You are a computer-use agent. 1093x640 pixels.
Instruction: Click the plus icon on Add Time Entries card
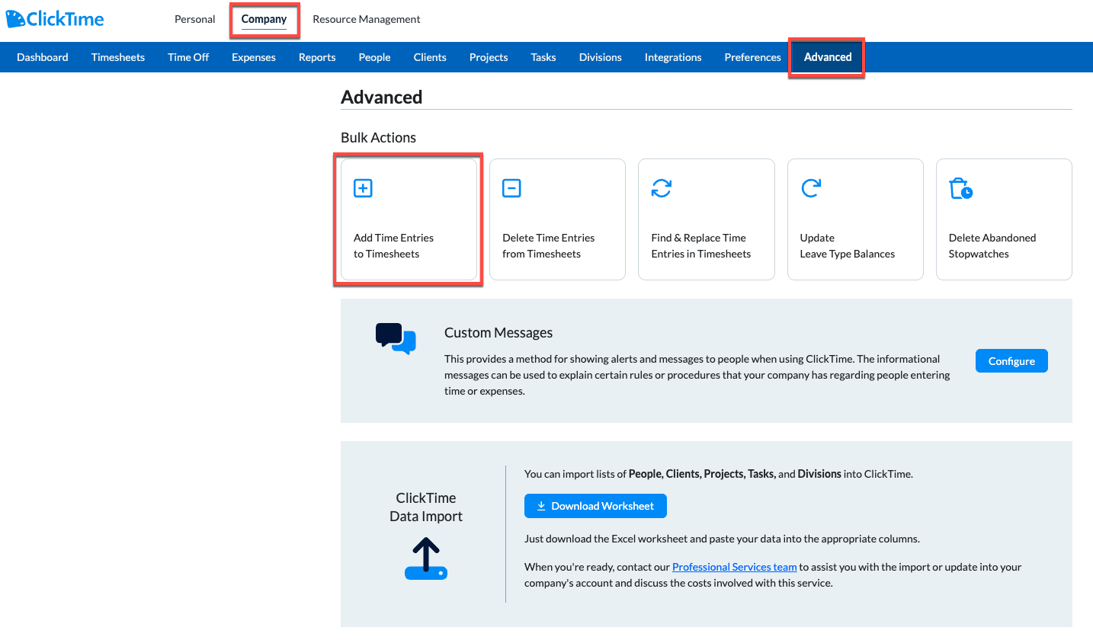pyautogui.click(x=363, y=188)
